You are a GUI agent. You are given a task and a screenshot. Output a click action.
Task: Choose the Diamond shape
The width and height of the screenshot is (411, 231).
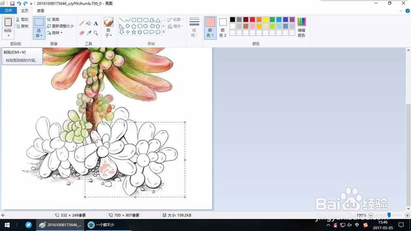128,26
